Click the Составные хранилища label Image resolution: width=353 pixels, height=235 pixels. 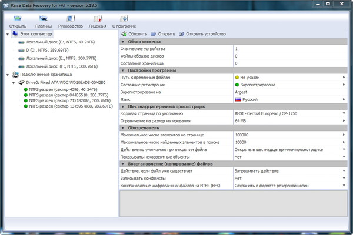(x=142, y=63)
